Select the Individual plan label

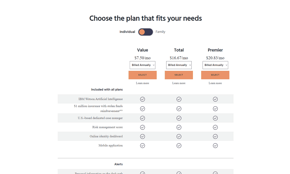[x=127, y=32]
